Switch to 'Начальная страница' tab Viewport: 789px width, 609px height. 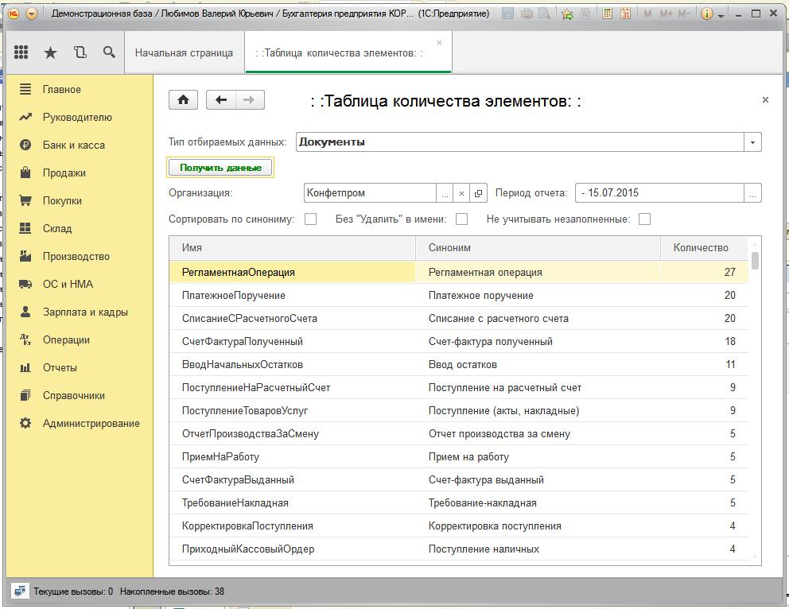[184, 52]
